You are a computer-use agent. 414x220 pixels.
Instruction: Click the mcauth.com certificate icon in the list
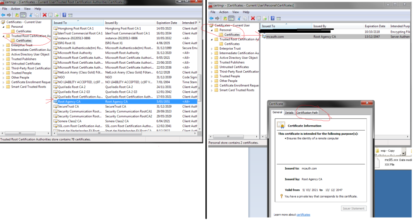coord(264,36)
